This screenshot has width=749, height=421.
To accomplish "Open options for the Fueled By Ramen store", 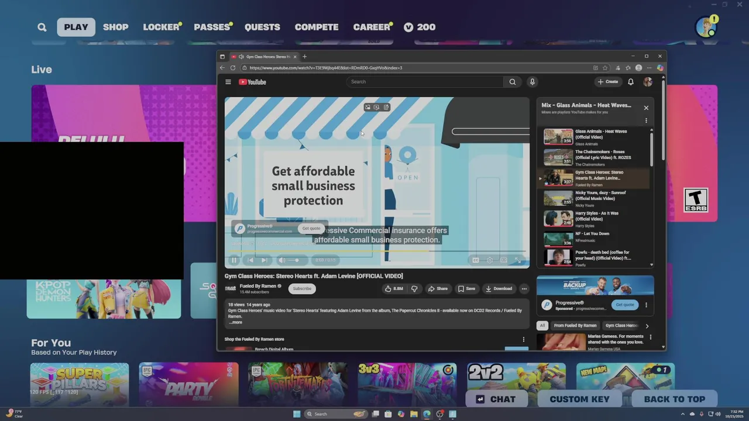I will click(524, 339).
